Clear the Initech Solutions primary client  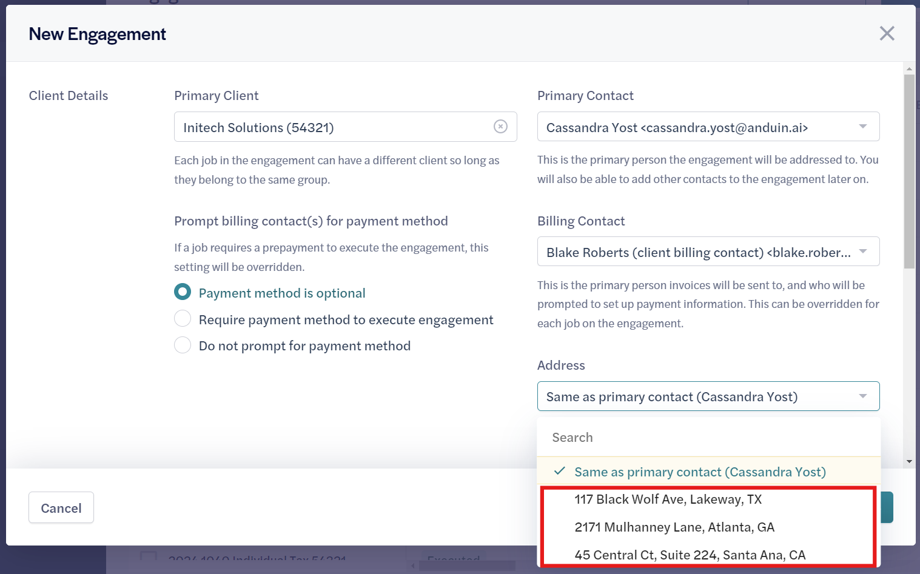coord(500,126)
